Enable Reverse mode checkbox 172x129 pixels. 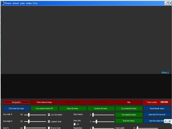tap(49, 128)
